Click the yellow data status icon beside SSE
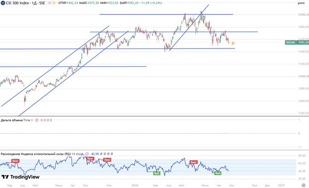This screenshot has width=309, height=188. (54, 3)
